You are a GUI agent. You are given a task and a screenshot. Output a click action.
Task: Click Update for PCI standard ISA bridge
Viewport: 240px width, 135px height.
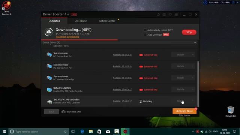[181, 78]
